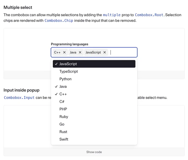The image size is (188, 160).
Task: Click the Combobox.Input code text
Action: tap(19, 98)
